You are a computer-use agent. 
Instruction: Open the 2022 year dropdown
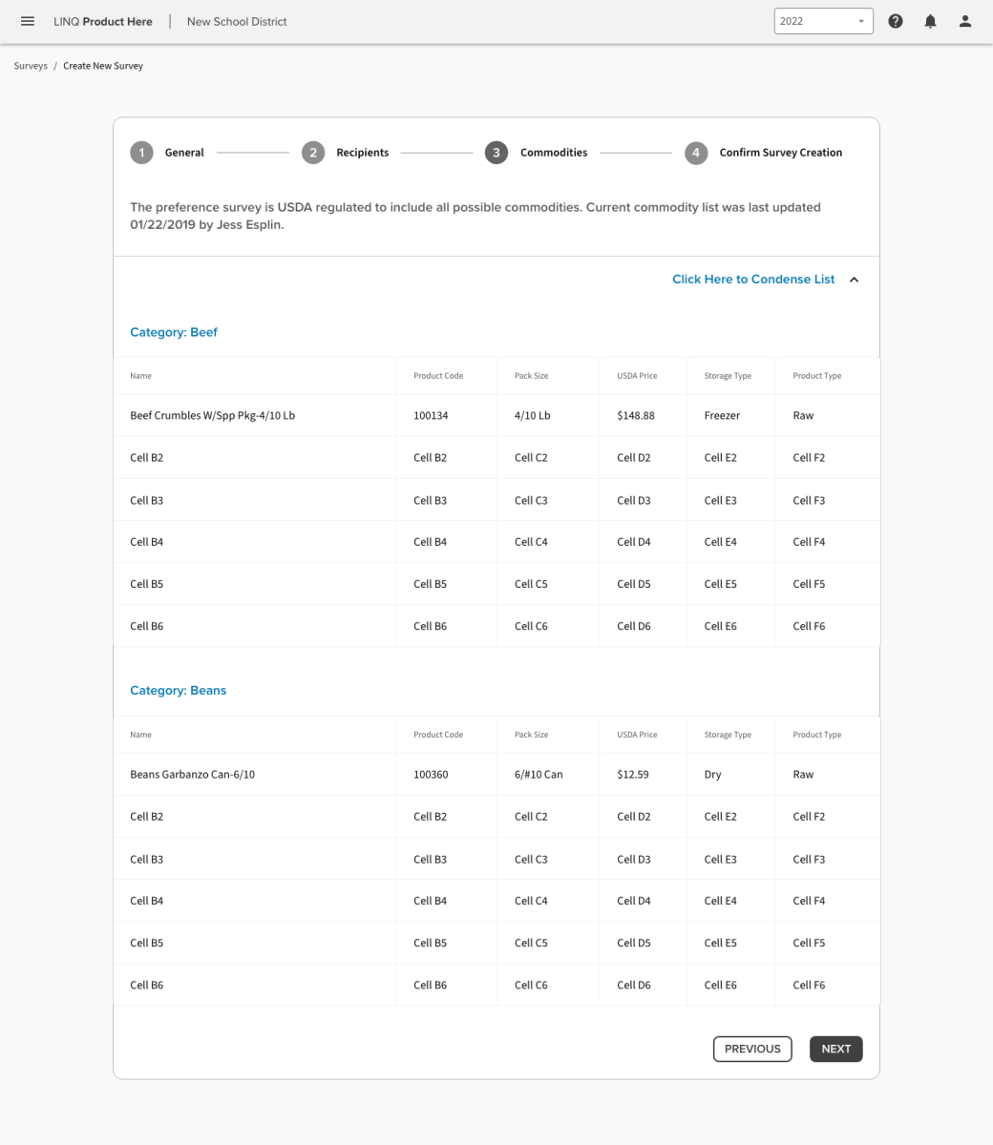tap(823, 21)
